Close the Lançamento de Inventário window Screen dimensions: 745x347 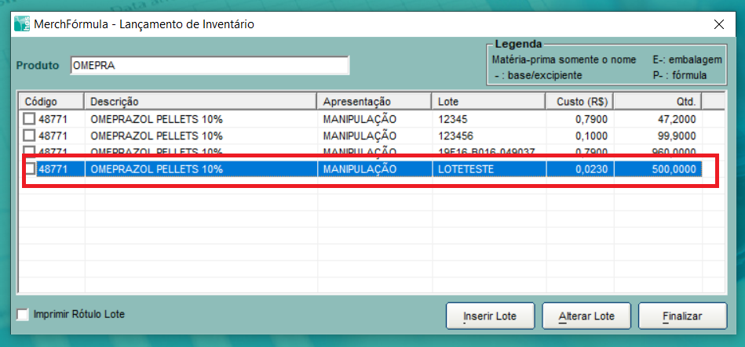tap(718, 24)
